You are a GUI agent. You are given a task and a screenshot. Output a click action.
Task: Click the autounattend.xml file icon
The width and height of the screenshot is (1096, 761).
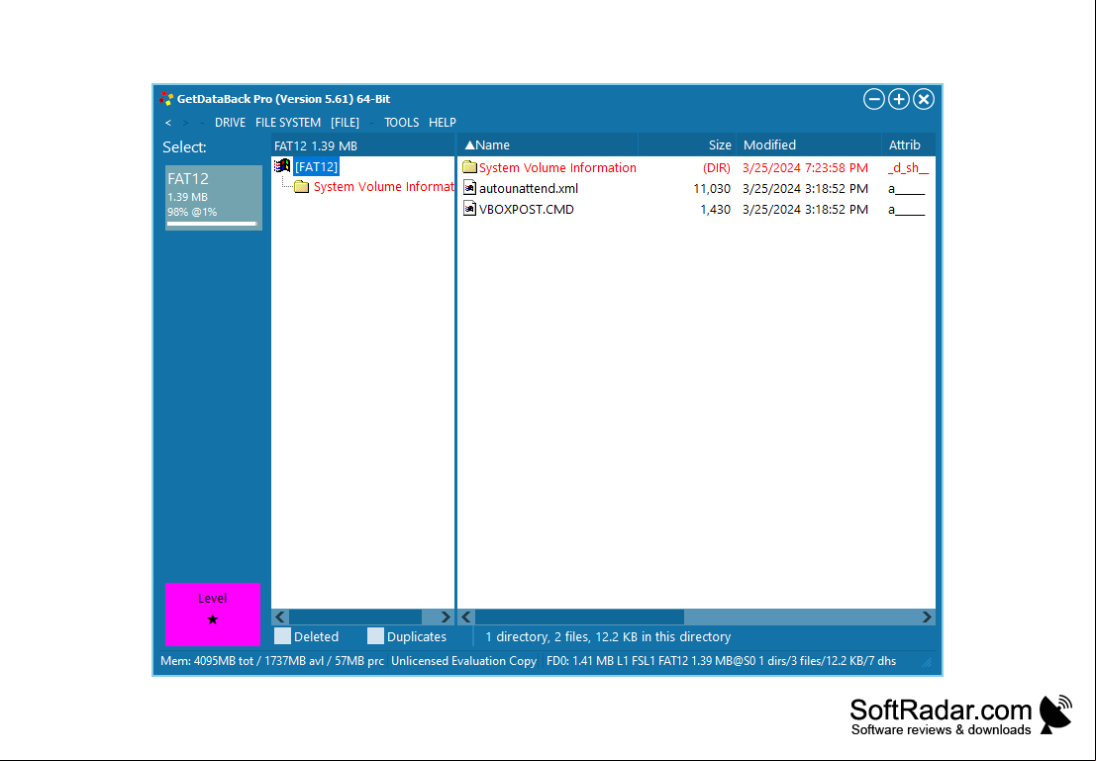click(469, 188)
